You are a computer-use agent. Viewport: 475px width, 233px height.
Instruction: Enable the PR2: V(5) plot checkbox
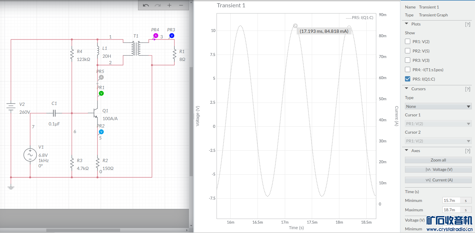tap(408, 51)
